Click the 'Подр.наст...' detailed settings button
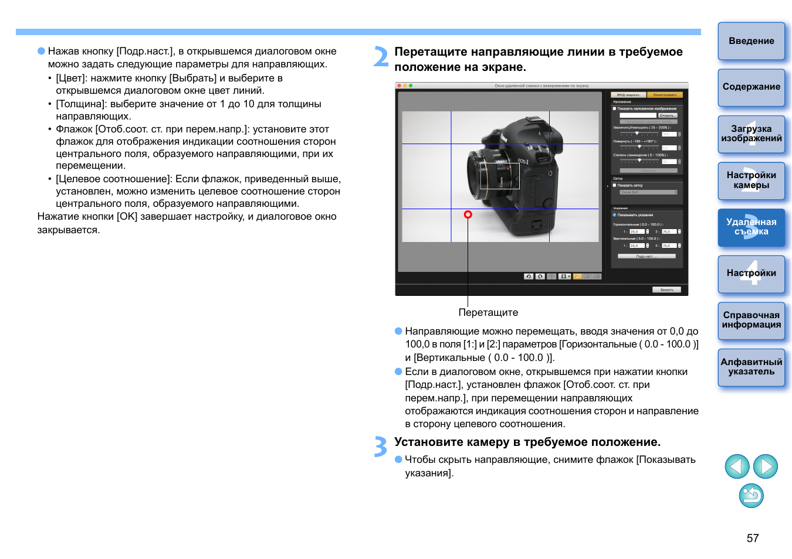Viewport: 792px width, 559px height. (x=647, y=256)
